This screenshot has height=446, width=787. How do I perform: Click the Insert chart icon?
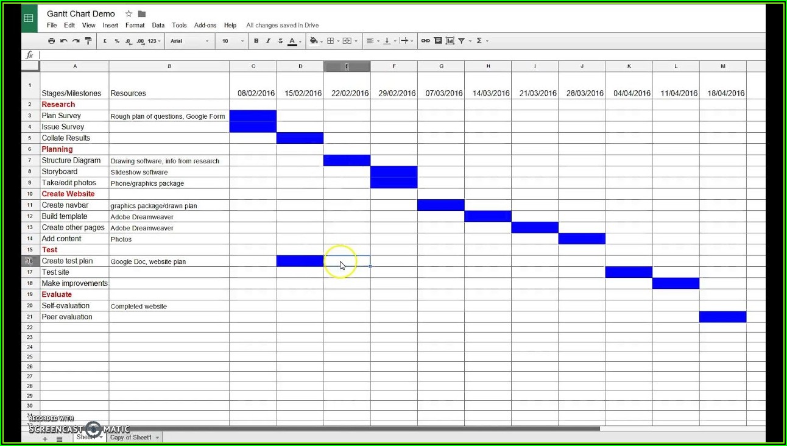450,41
